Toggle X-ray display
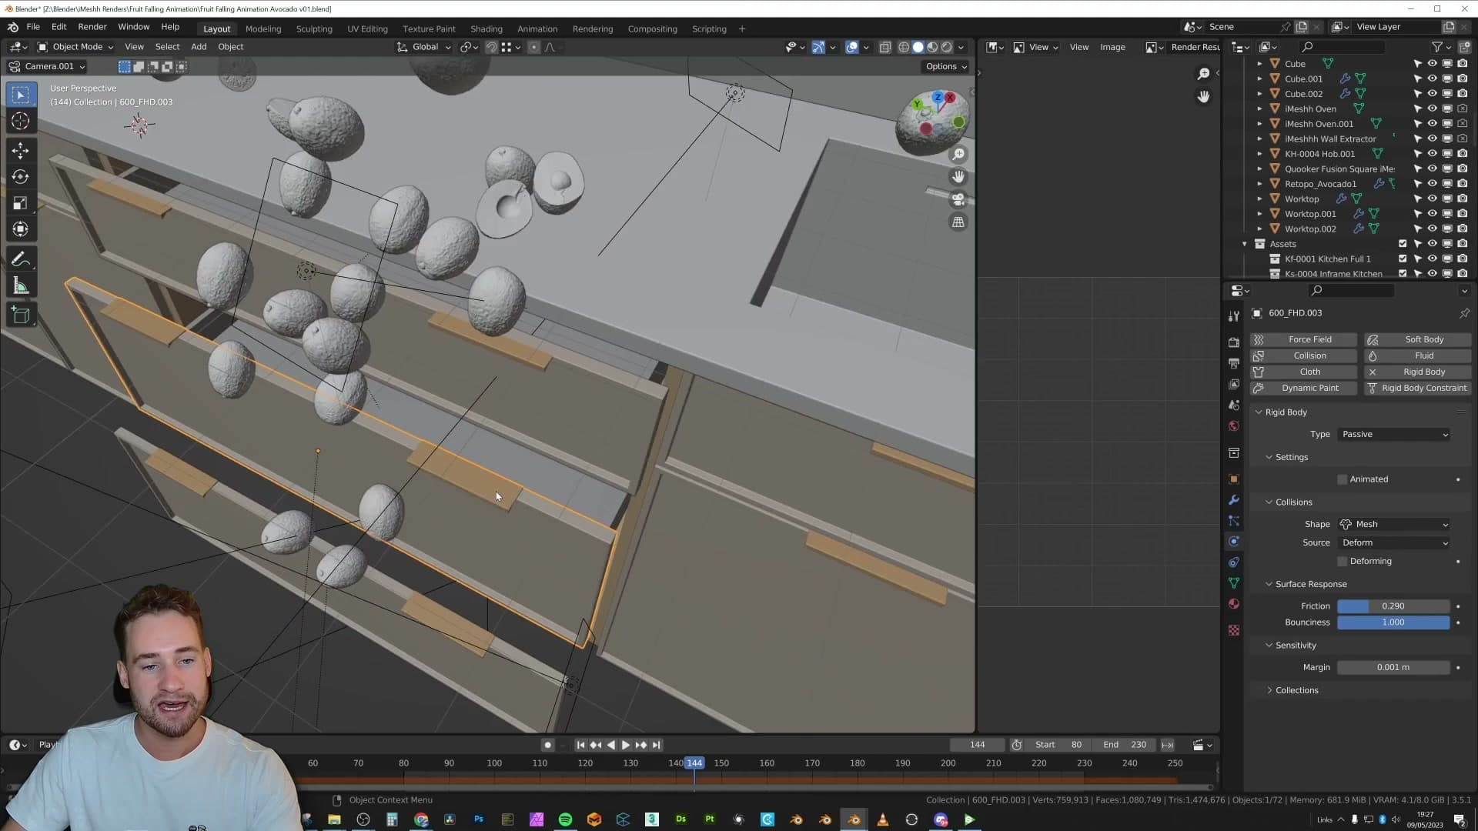Viewport: 1478px width, 831px height. tap(884, 47)
